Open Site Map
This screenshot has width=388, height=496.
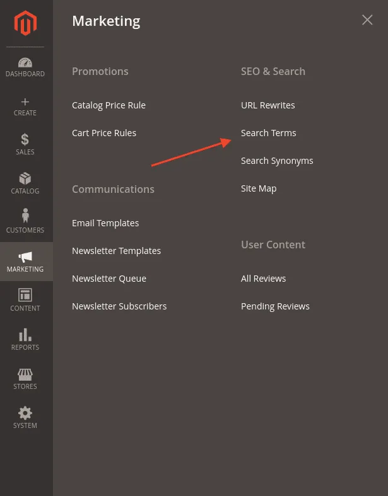click(x=259, y=188)
